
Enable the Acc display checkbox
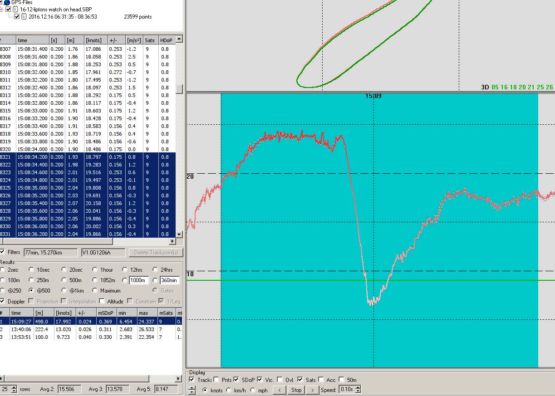pos(321,380)
